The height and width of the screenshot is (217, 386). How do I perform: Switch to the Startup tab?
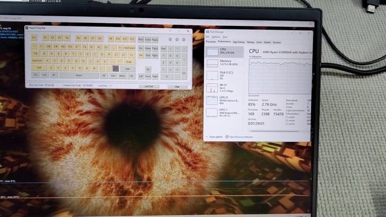pyautogui.click(x=250, y=42)
